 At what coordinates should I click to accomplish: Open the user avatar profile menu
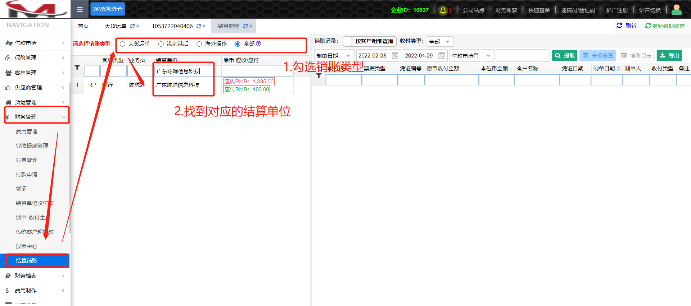click(x=677, y=9)
